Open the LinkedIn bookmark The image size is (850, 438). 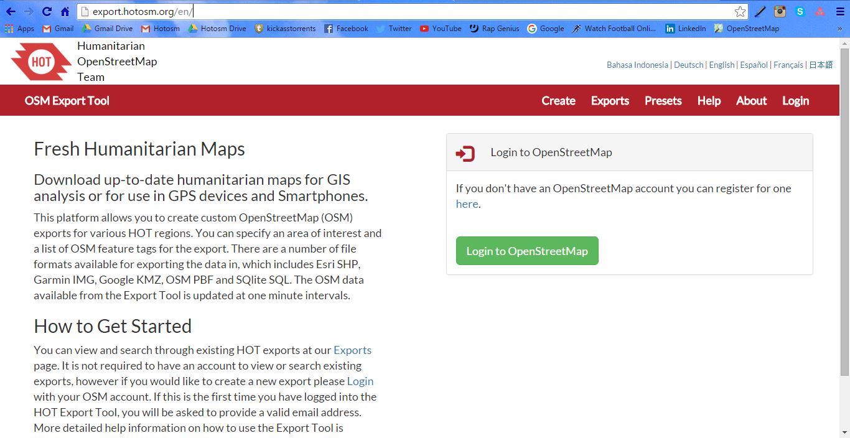[686, 29]
